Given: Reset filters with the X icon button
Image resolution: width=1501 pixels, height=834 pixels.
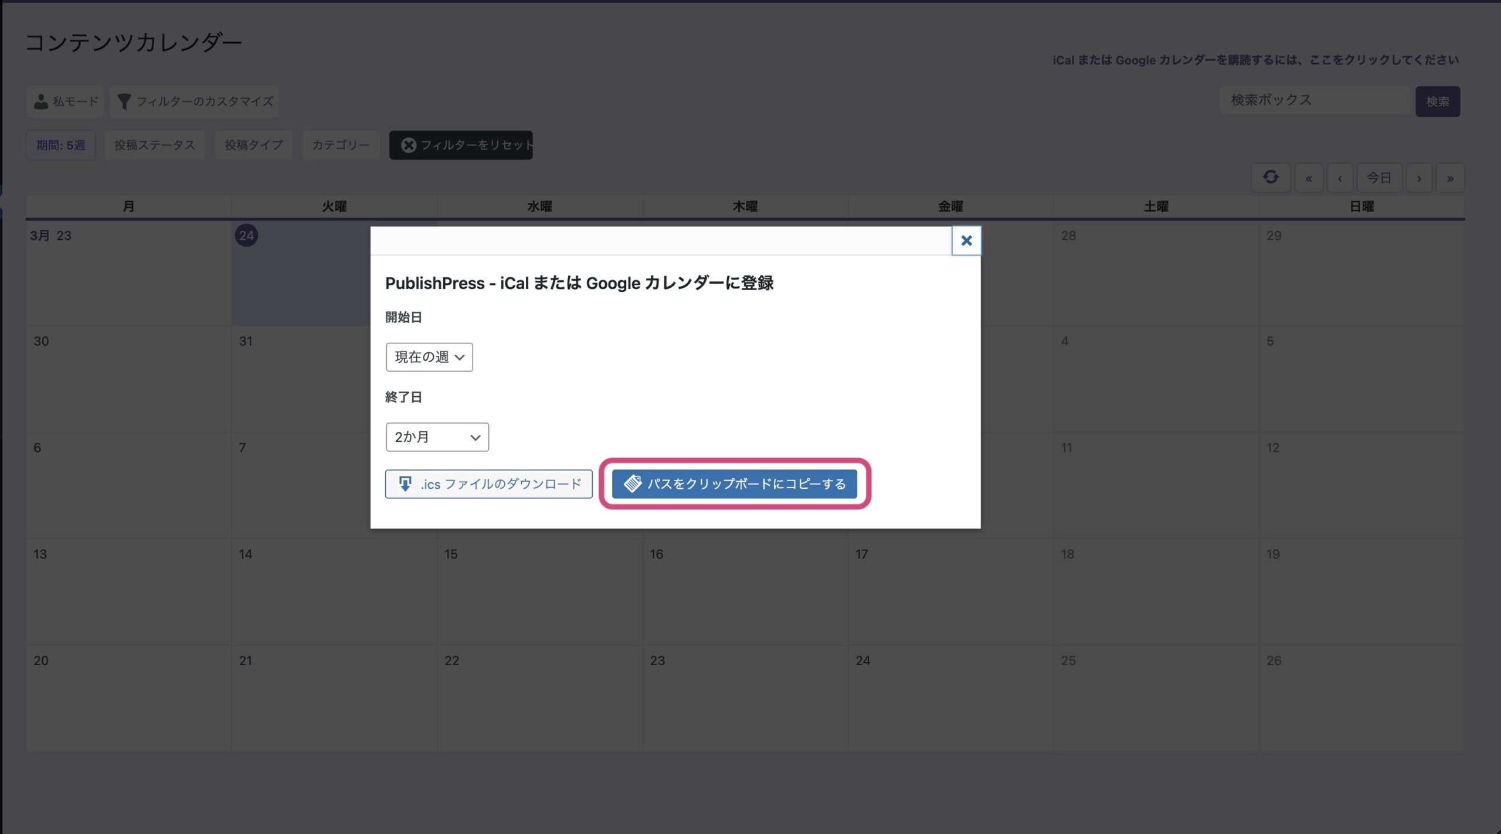Looking at the screenshot, I should coord(461,145).
